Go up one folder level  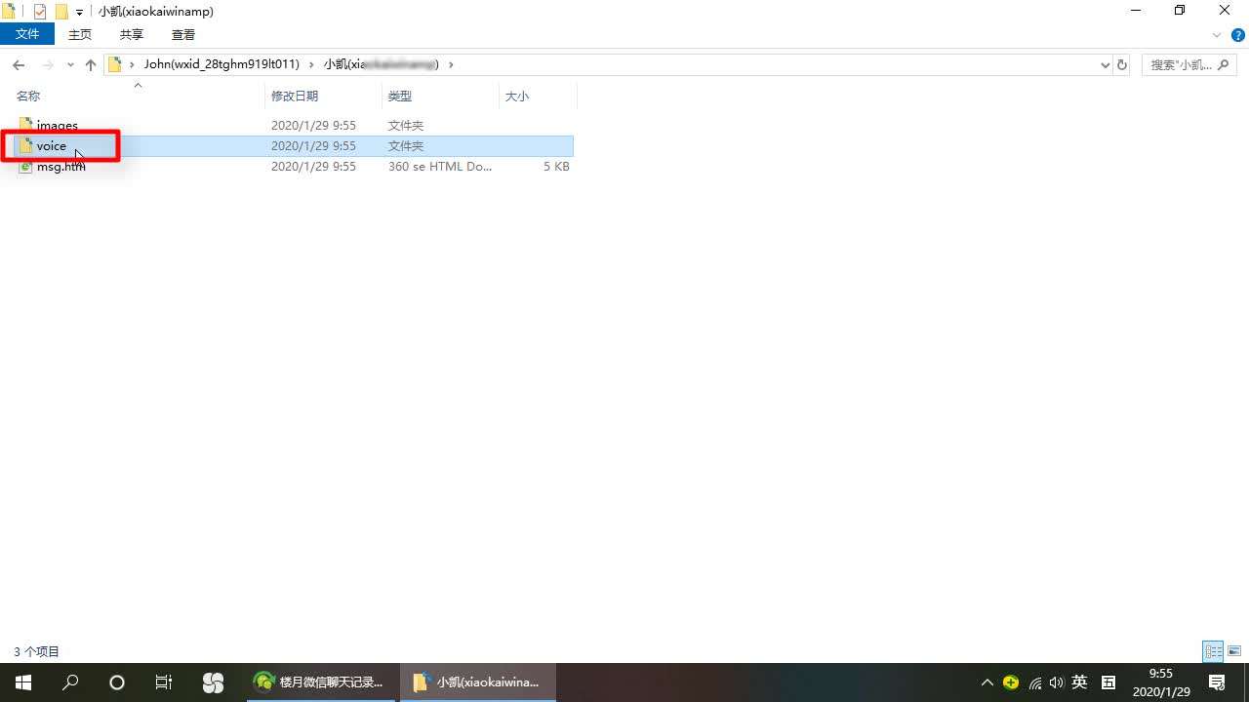pyautogui.click(x=91, y=64)
